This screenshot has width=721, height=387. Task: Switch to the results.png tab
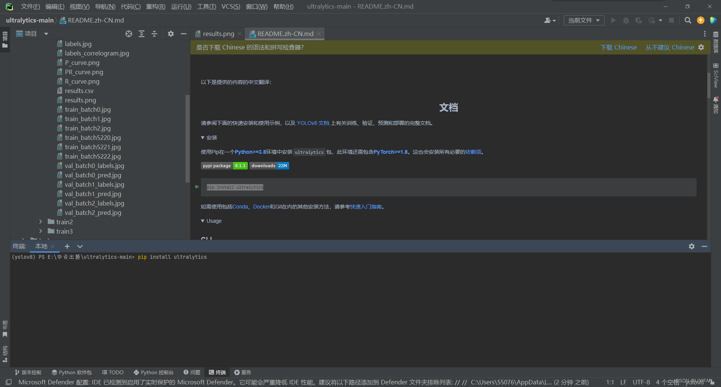[x=218, y=34]
